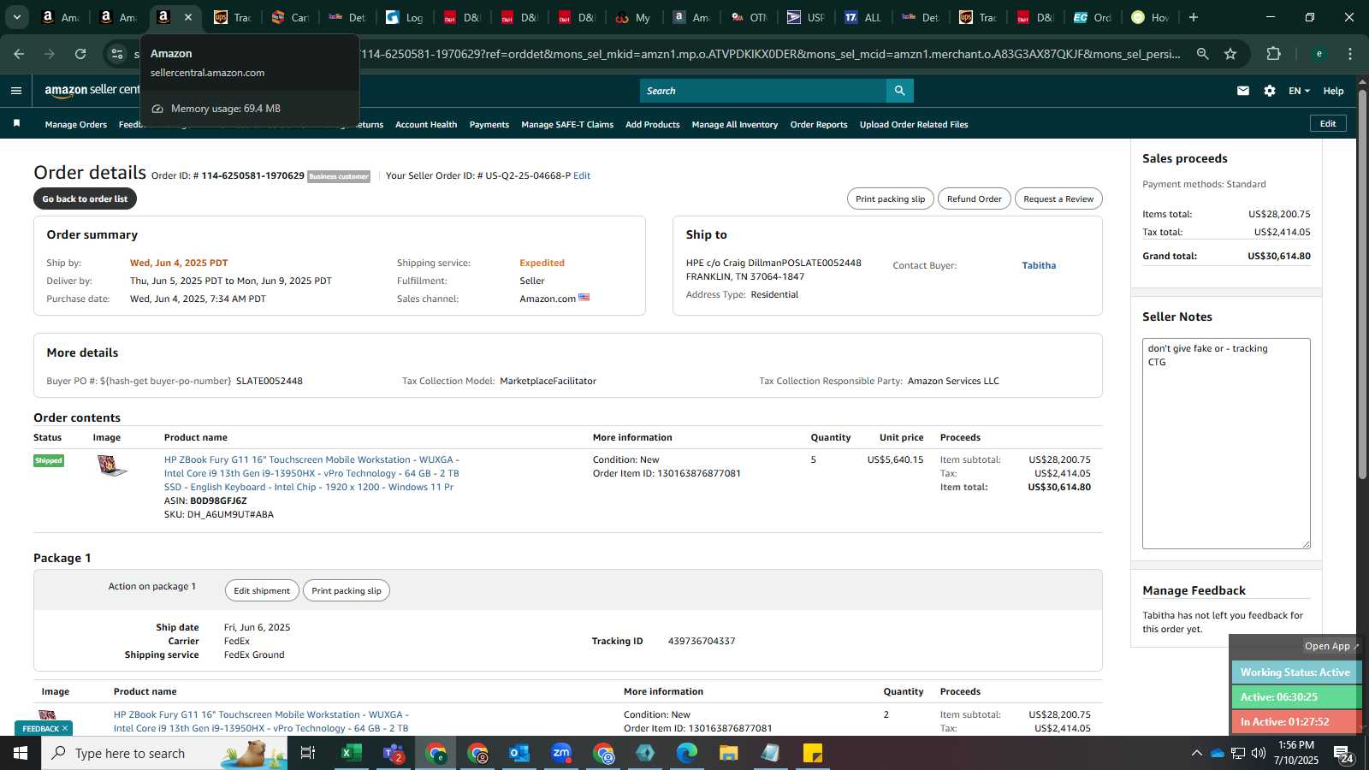
Task: Click Request a Review button
Action: point(1058,198)
